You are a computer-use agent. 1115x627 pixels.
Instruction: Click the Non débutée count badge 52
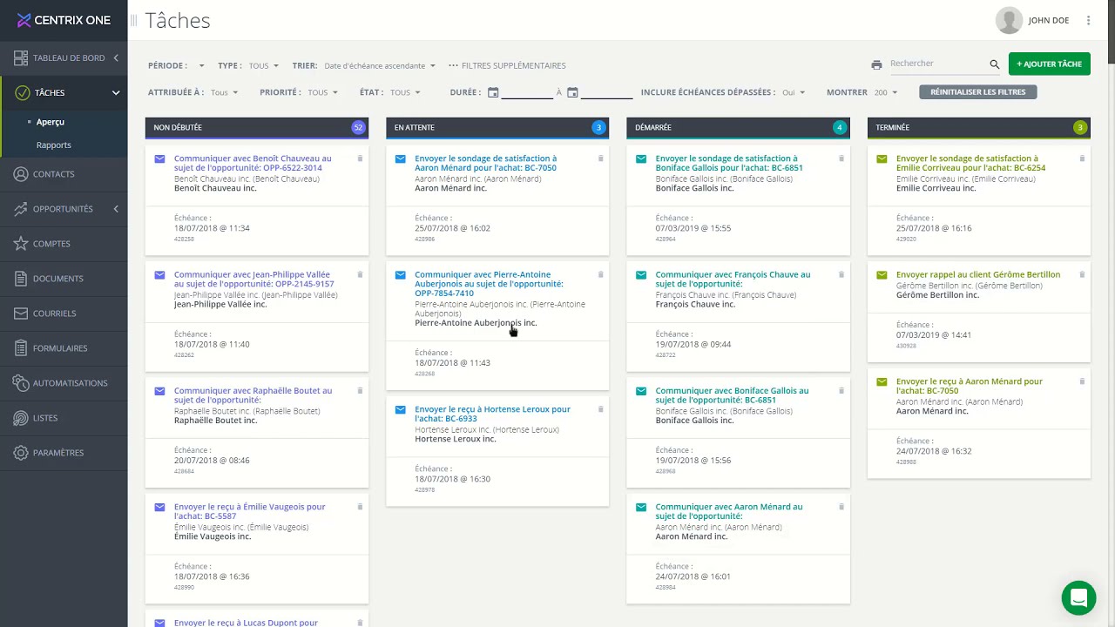pyautogui.click(x=358, y=128)
